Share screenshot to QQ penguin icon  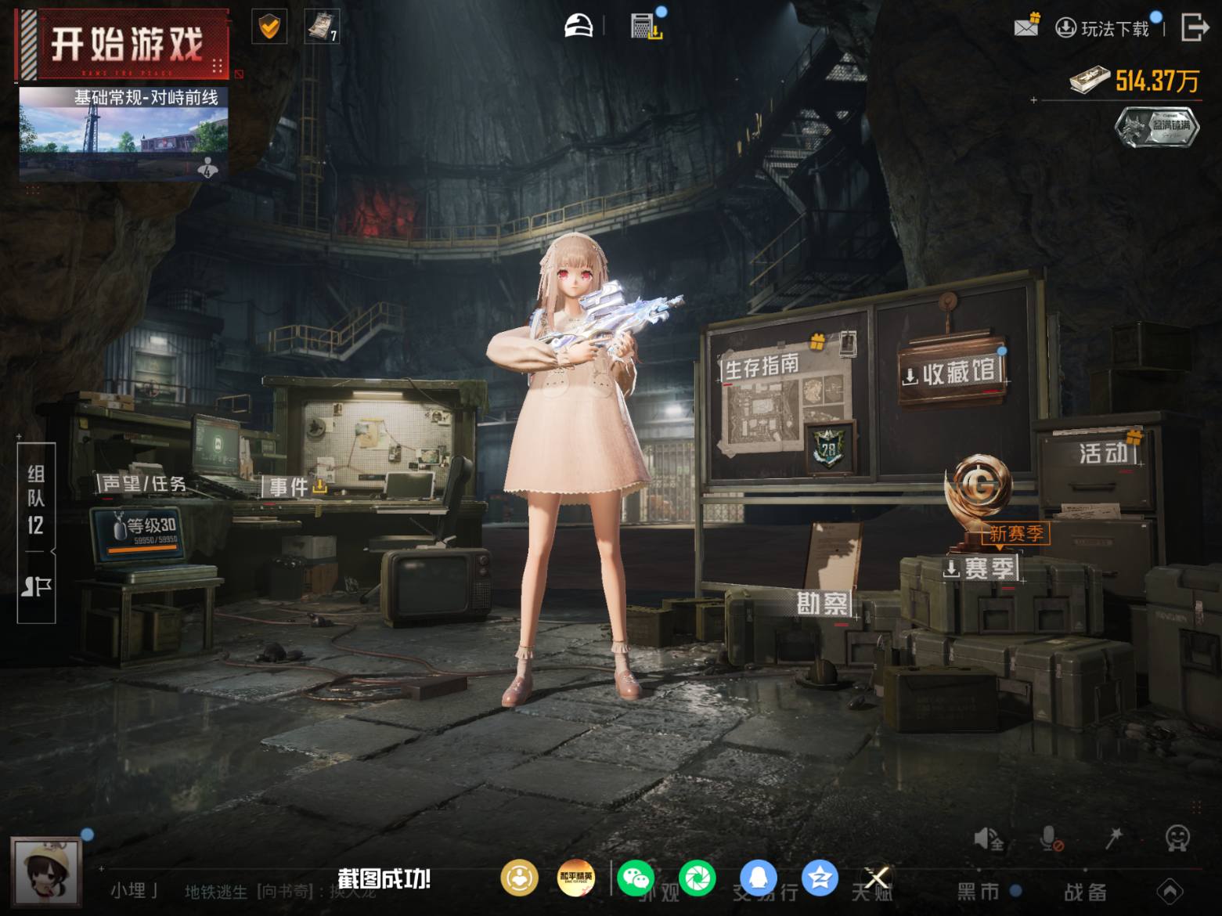point(758,878)
